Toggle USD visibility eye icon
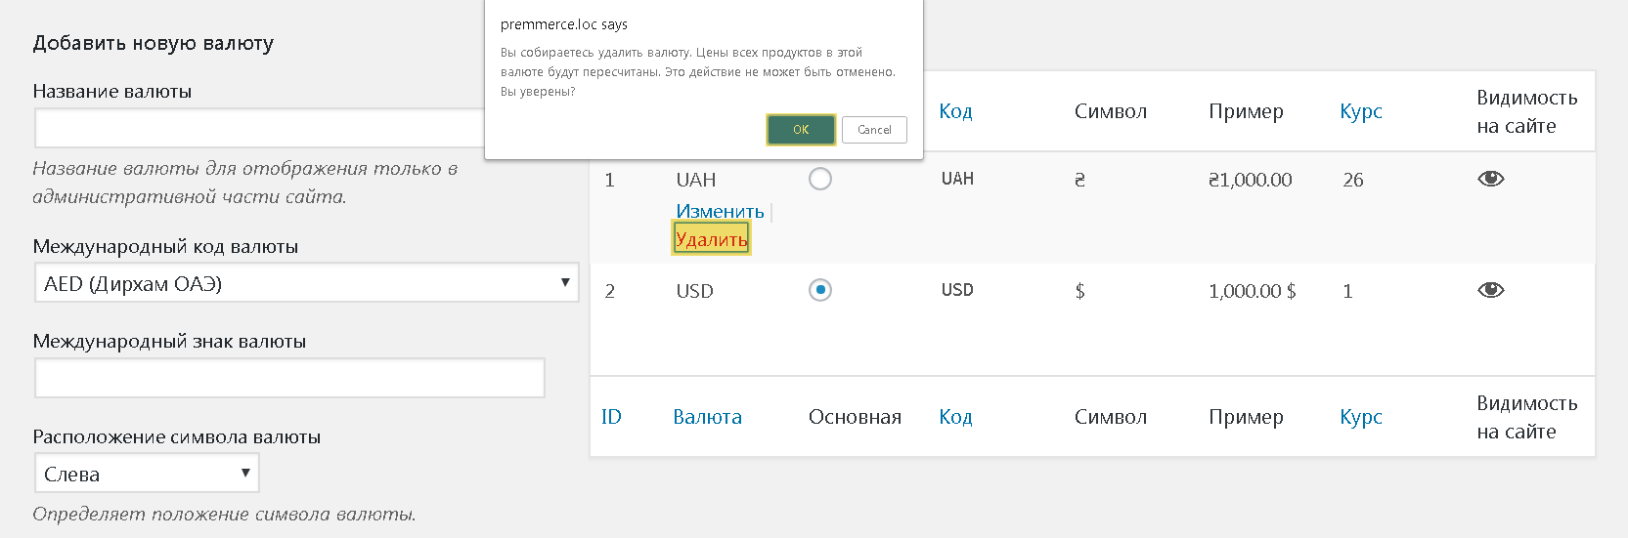Screen dimensions: 1628x538 pos(1490,290)
